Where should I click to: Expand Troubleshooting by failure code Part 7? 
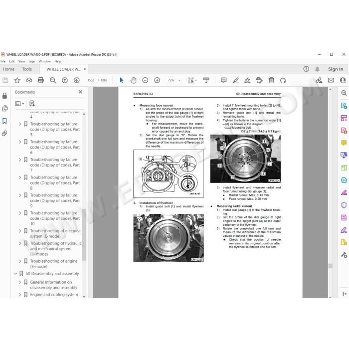pyautogui.click(x=20, y=160)
